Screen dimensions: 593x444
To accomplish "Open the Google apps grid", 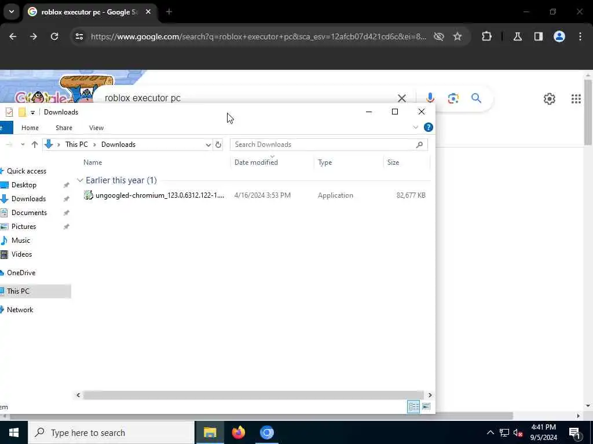I will coord(576,99).
